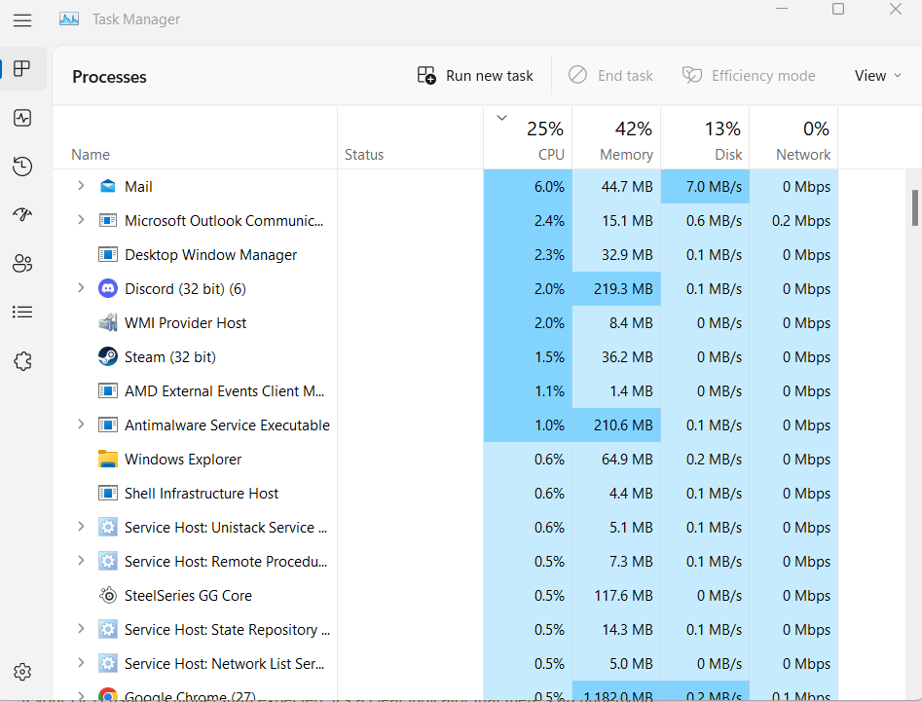Click the vertical scrollbar thumb

[914, 207]
